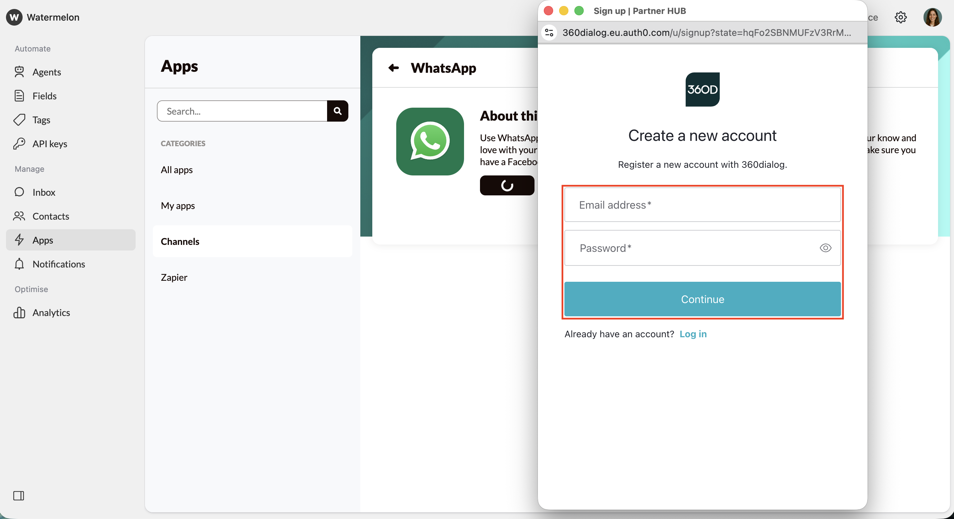Open the Analytics section
954x519 pixels.
tap(52, 312)
